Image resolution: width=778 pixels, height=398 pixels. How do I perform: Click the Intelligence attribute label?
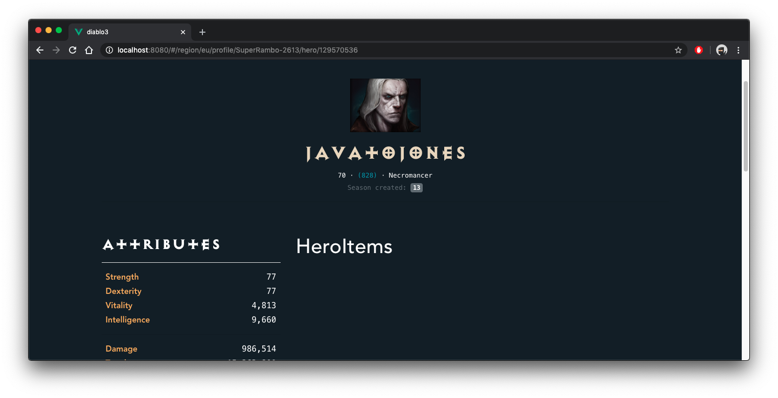pyautogui.click(x=127, y=319)
